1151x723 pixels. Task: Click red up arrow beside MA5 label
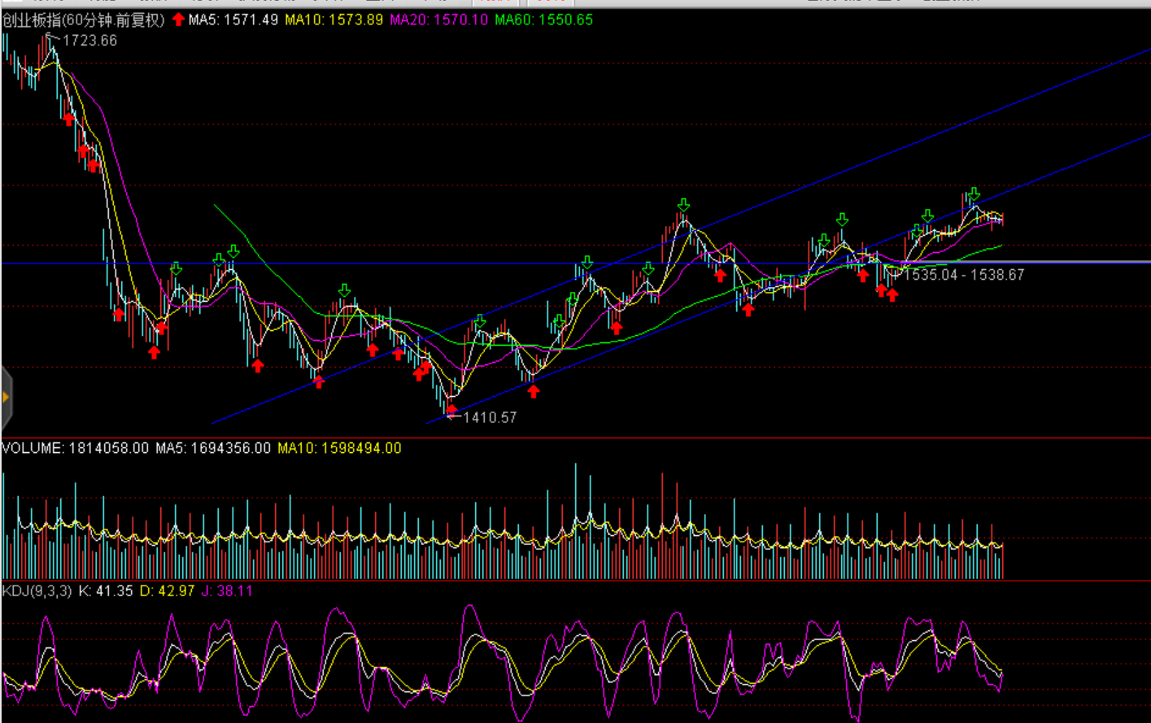tap(178, 20)
